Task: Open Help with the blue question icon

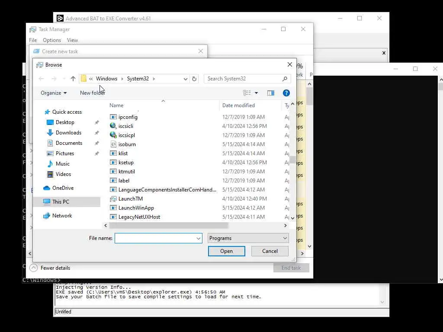Action: tap(286, 93)
